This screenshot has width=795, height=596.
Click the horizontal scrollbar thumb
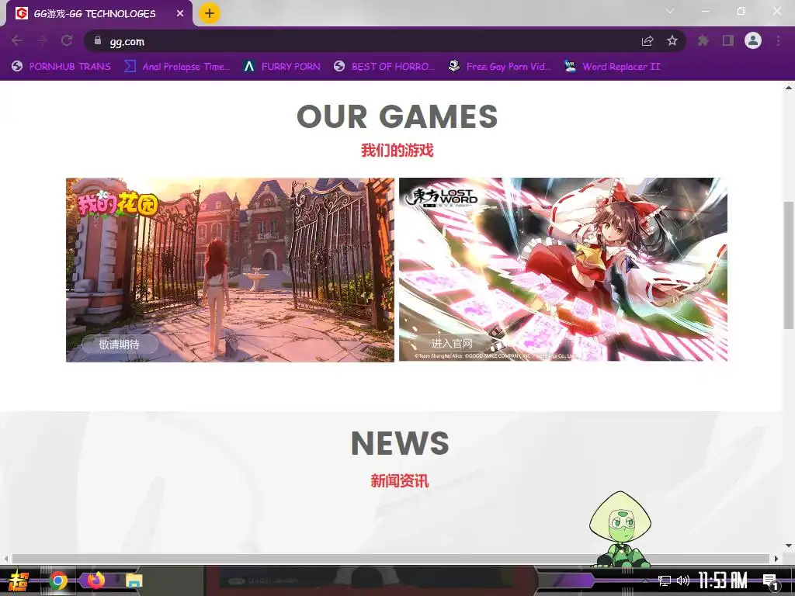click(391, 558)
